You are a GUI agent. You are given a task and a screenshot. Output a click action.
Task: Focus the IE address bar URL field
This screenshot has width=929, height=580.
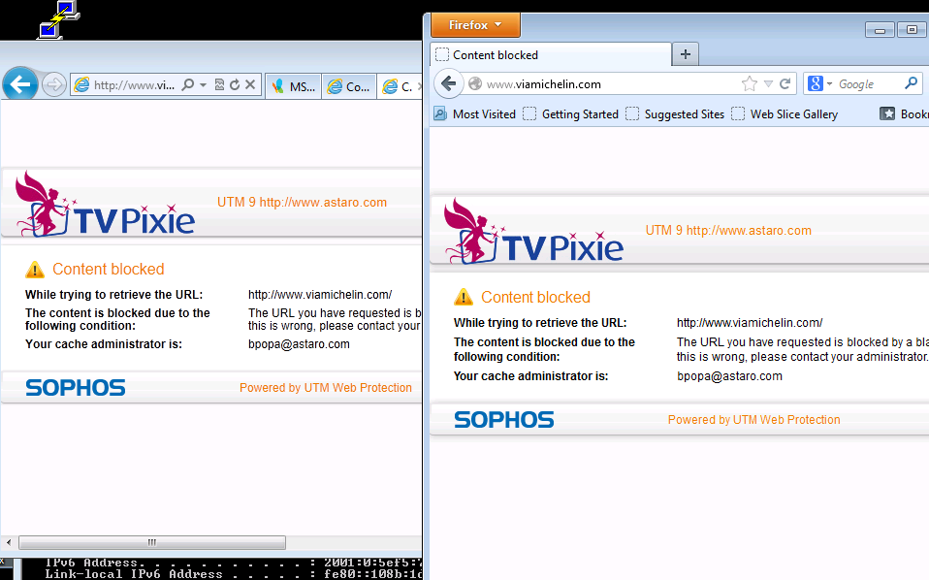click(x=134, y=85)
